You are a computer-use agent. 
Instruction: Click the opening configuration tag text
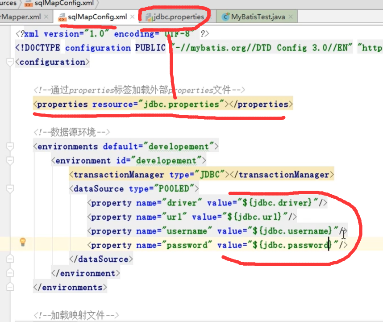tap(52, 62)
